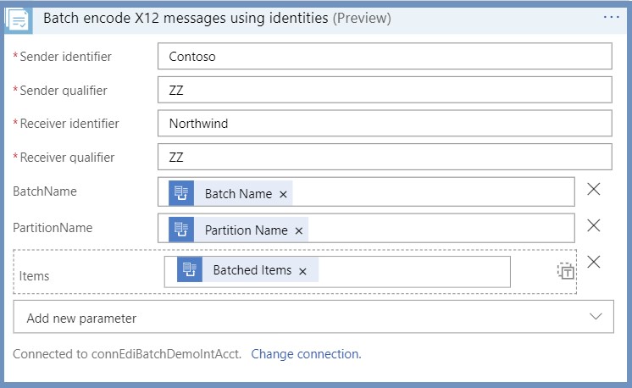Click the Batched Items token icon

click(190, 269)
